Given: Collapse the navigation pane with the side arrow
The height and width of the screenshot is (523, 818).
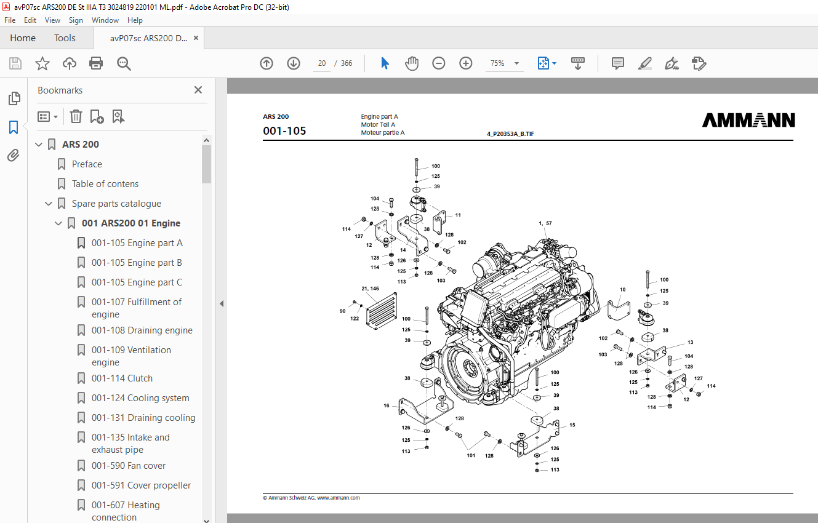Looking at the screenshot, I should tap(222, 303).
